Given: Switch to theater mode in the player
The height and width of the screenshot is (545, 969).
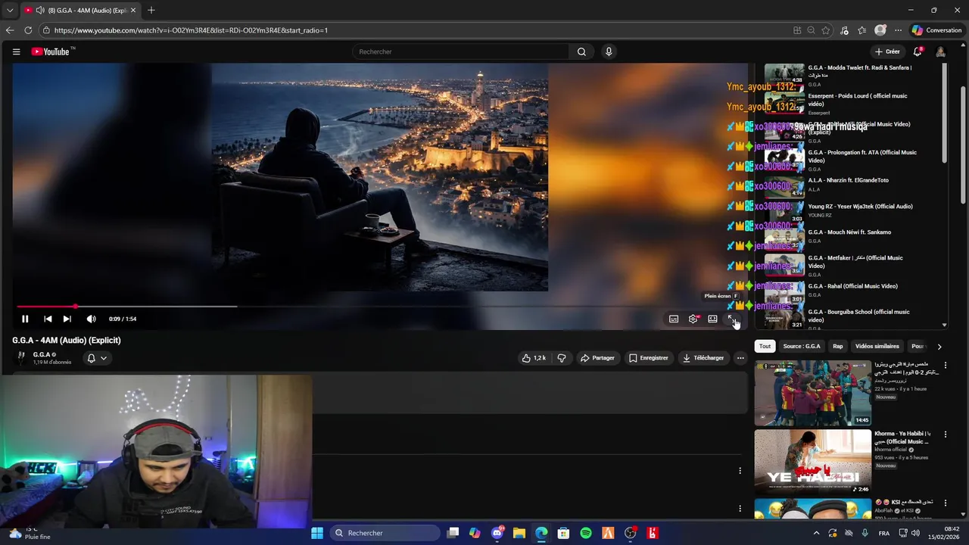Looking at the screenshot, I should [712, 319].
